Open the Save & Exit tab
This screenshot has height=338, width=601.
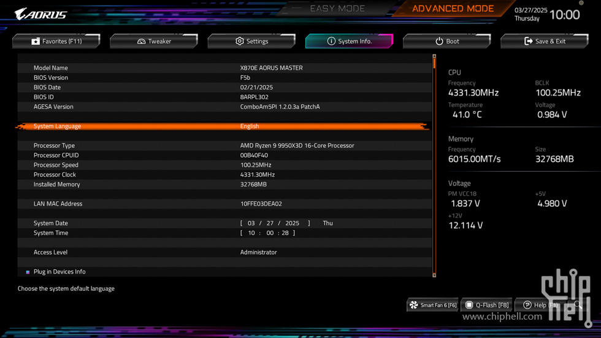point(545,41)
